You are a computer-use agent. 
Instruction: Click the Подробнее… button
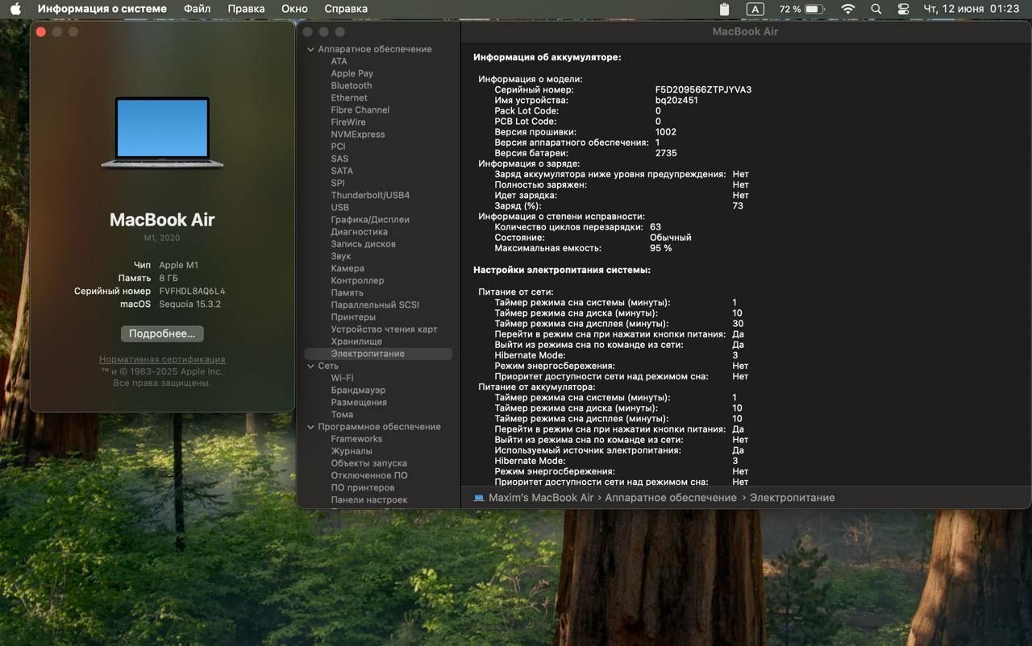162,333
